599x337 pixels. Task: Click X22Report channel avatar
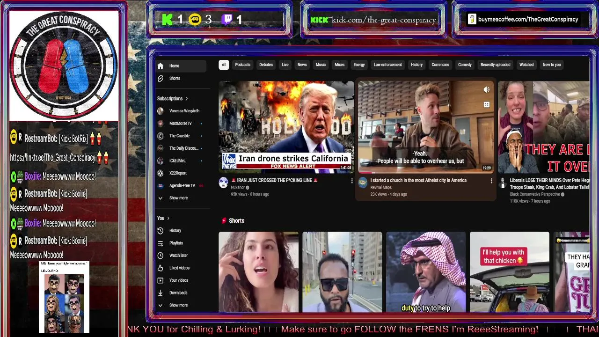pyautogui.click(x=161, y=173)
